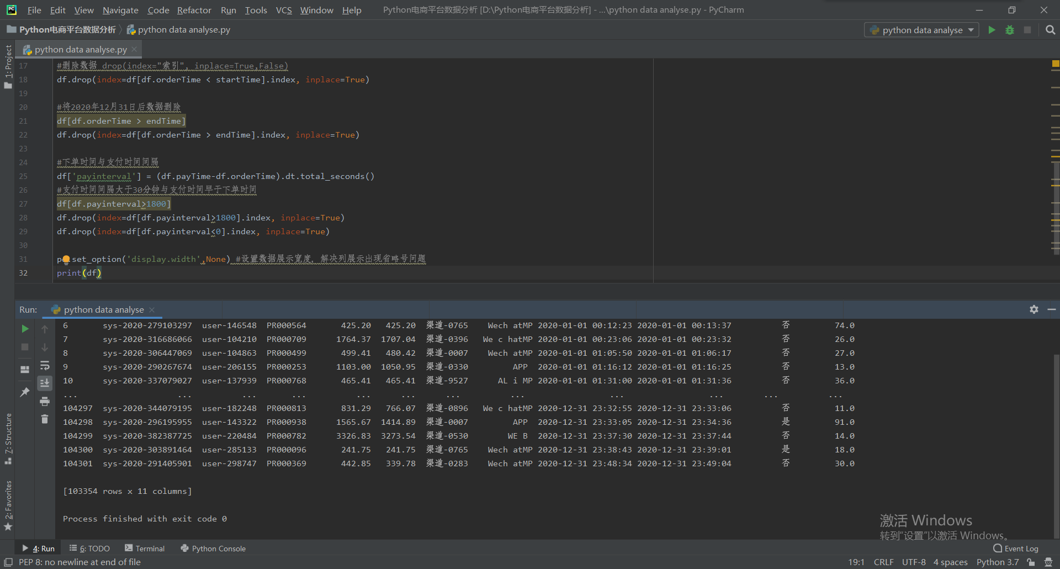Open the Help menu

(352, 10)
